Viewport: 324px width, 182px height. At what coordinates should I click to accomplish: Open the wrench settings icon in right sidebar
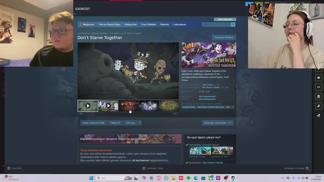pyautogui.click(x=318, y=106)
